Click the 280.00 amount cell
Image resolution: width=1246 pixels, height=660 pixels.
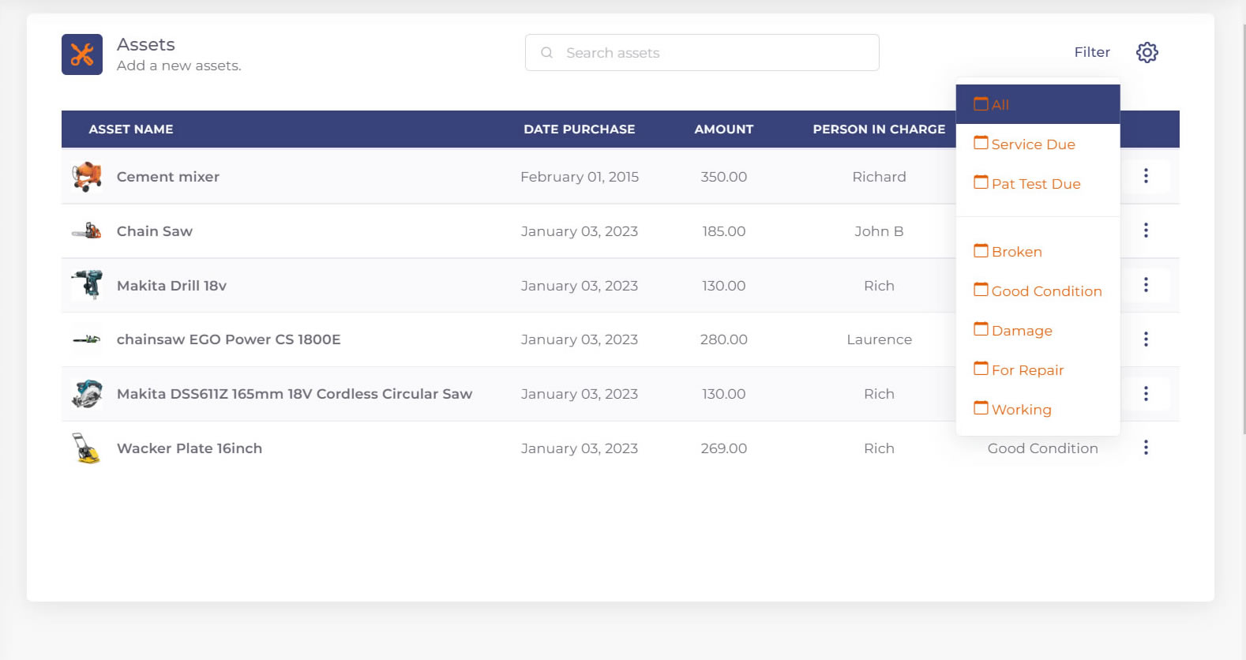(x=724, y=339)
